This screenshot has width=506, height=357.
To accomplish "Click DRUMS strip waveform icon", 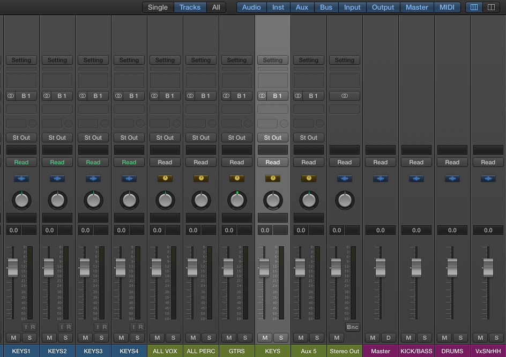I will click(x=452, y=178).
